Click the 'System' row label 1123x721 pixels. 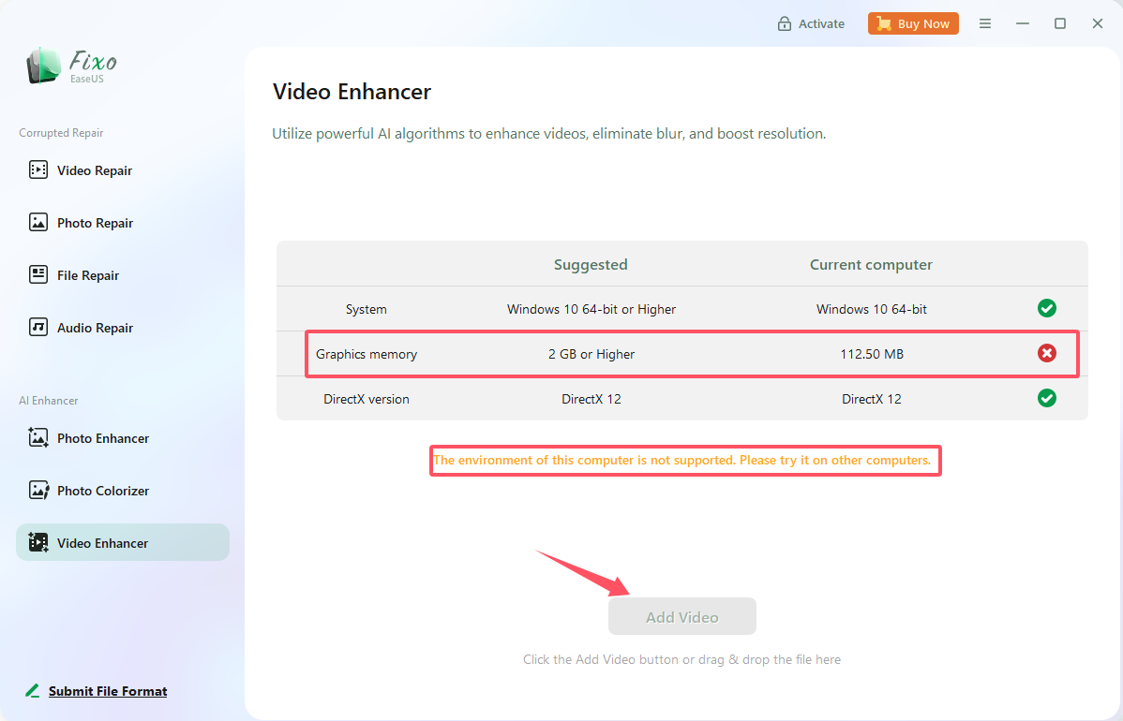(x=366, y=309)
